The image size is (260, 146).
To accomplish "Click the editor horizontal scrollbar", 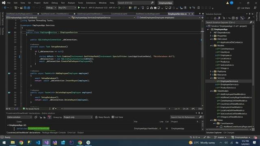I will pyautogui.click(x=115, y=109).
